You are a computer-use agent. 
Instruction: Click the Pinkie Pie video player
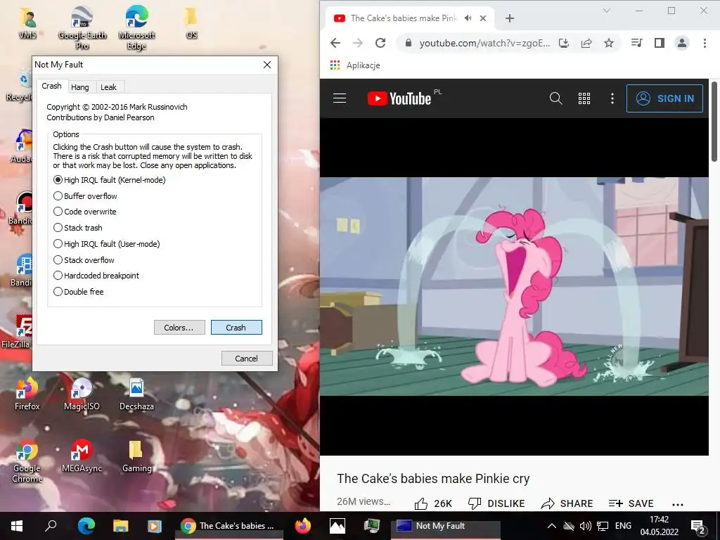click(514, 287)
